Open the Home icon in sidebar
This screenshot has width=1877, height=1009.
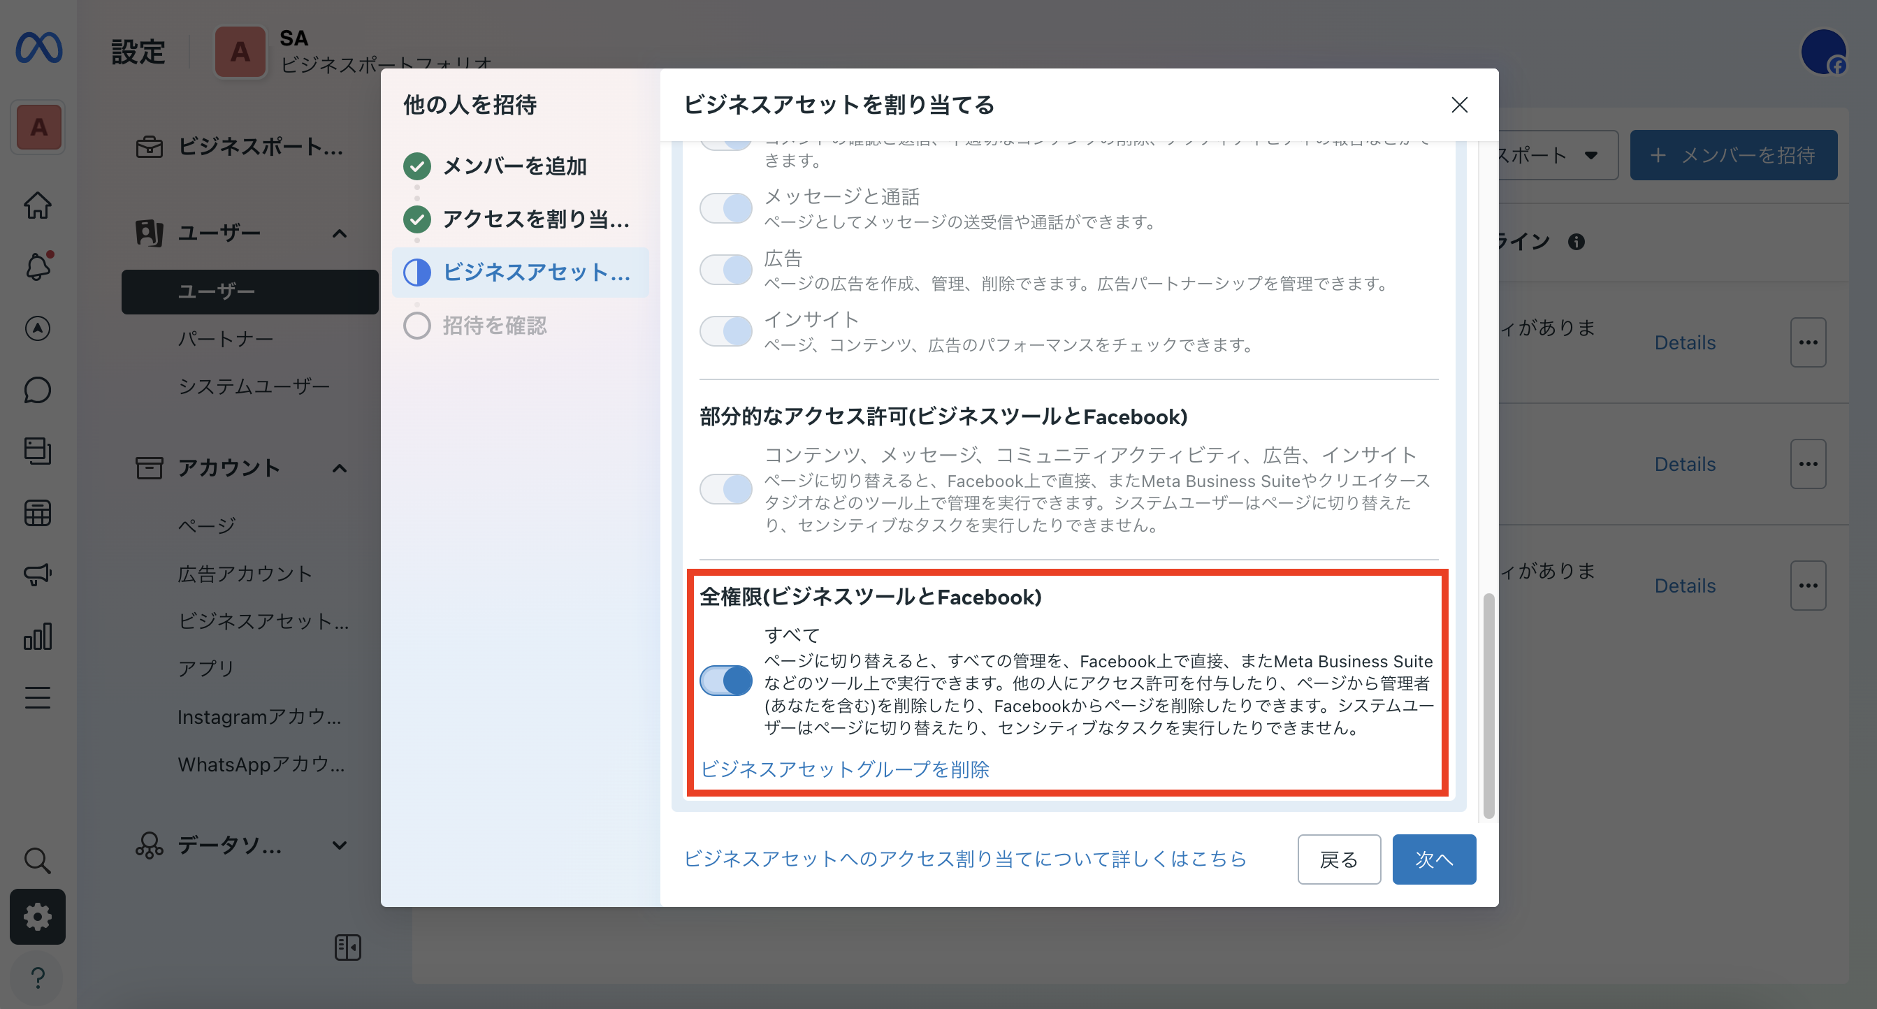coord(37,205)
